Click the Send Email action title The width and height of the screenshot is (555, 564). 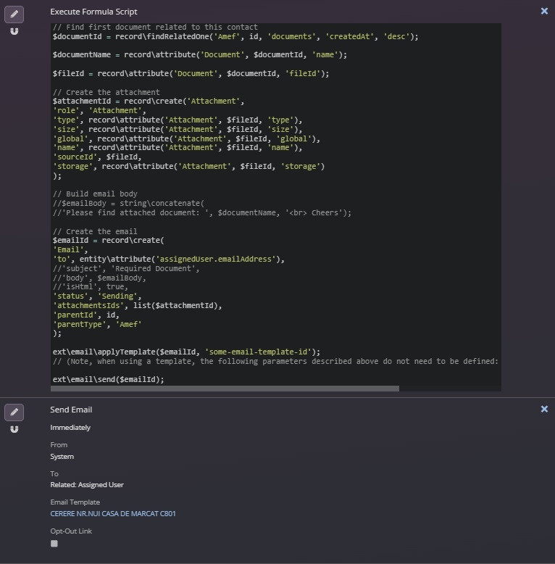71,410
